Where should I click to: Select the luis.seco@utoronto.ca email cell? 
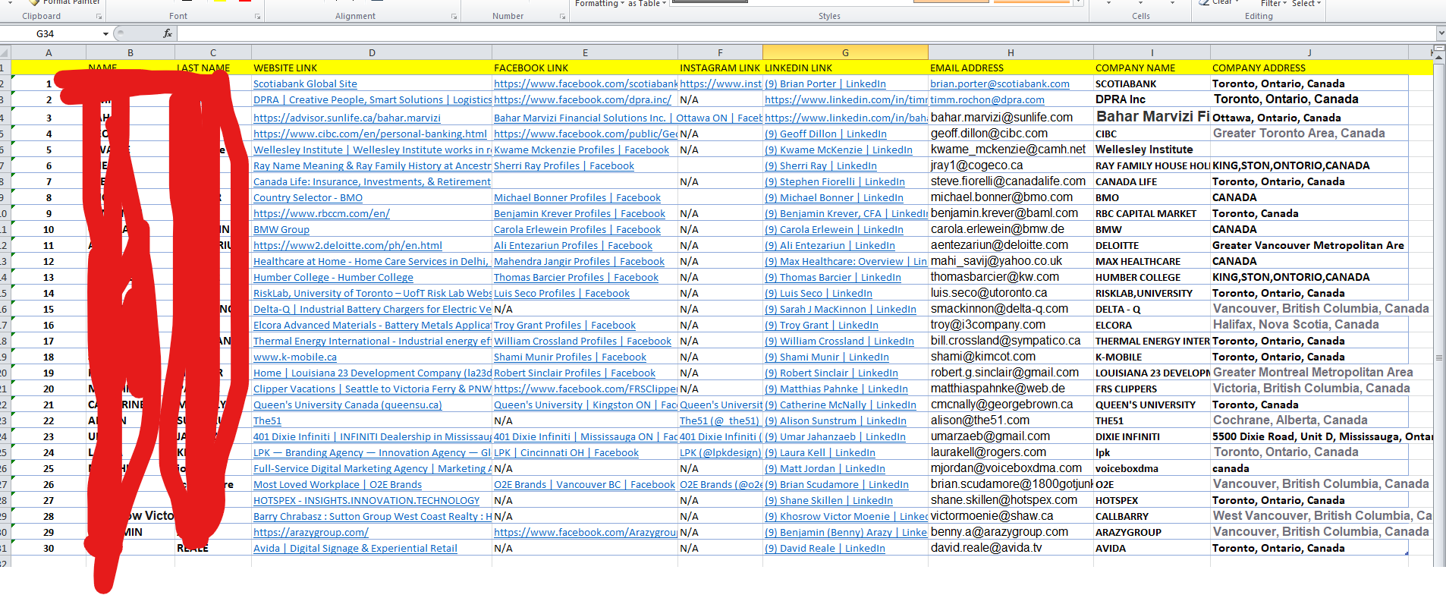1011,293
